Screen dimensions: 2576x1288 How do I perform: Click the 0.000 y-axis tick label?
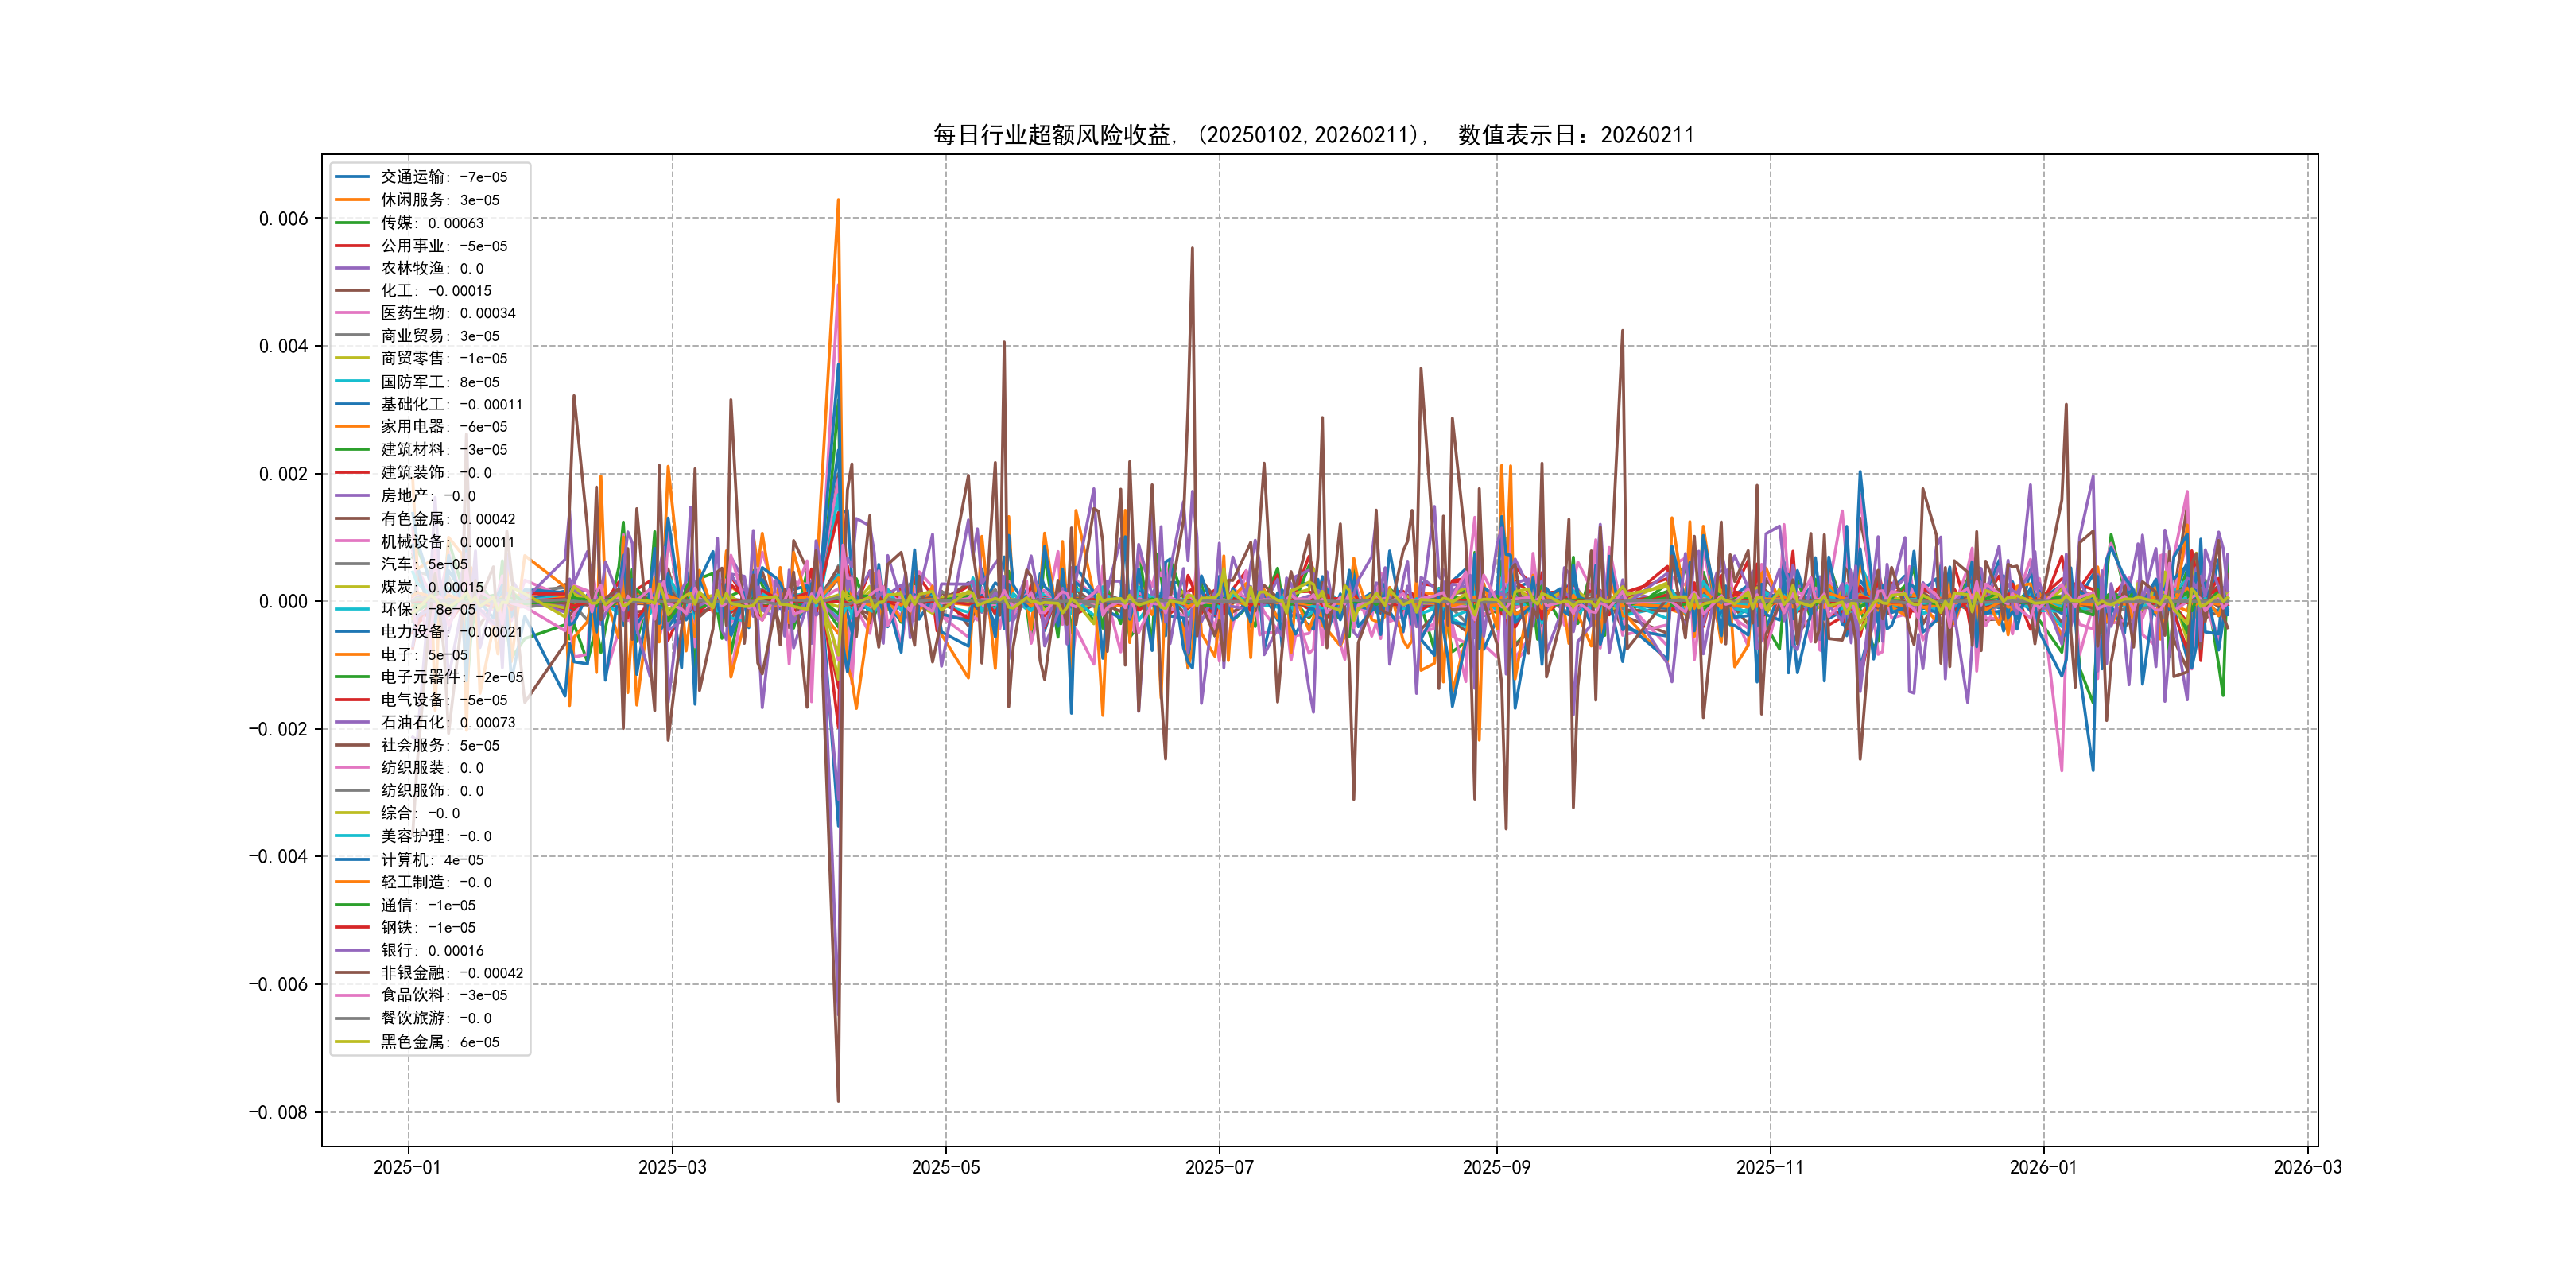(283, 601)
